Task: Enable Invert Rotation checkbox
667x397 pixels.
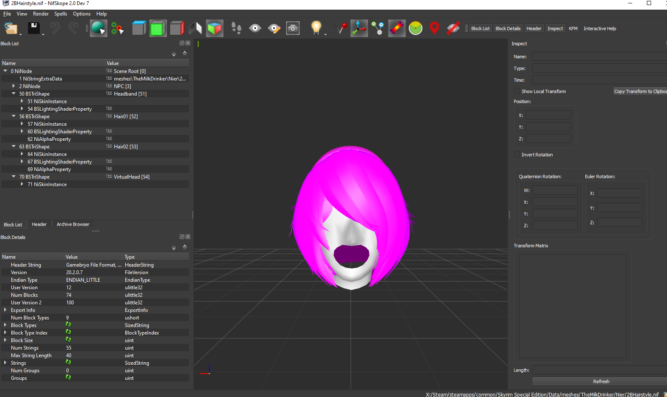Action: (517, 154)
